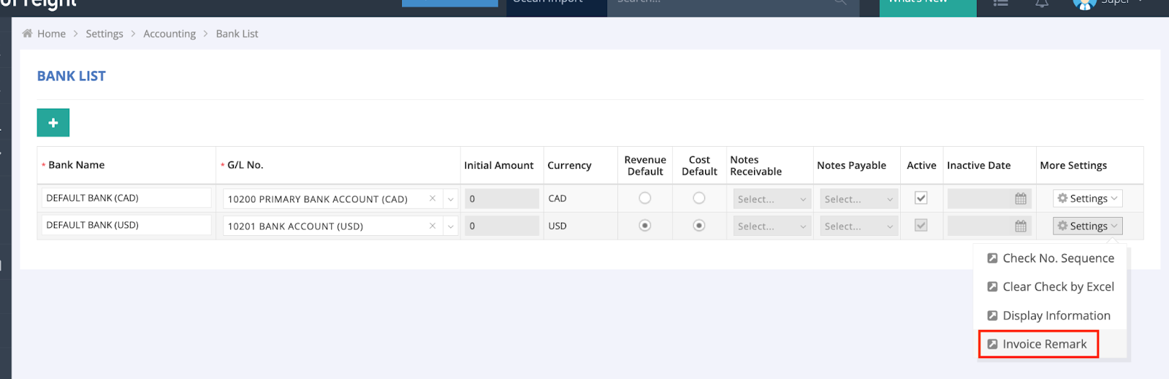Image resolution: width=1169 pixels, height=379 pixels.
Task: Open Settings dropdown for DEFAULT BANK (CAD)
Action: pyautogui.click(x=1087, y=199)
